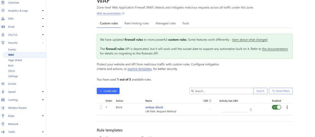Expand the Analytics & Logs menu
This screenshot has height=137, width=315.
43,11
